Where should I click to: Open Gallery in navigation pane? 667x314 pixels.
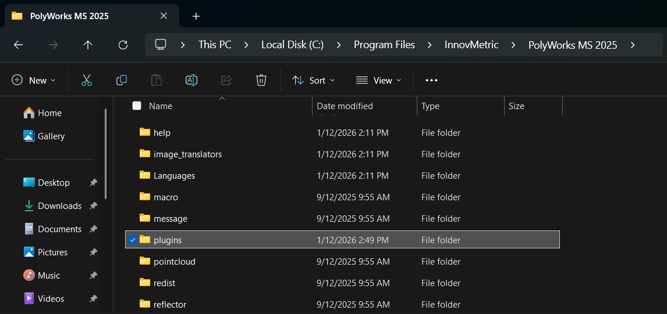[44, 136]
